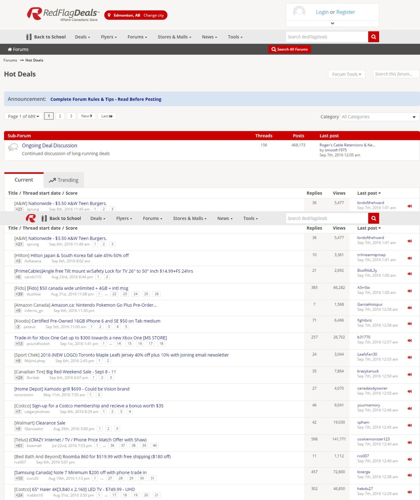
Task: Open the Forum Tools menu
Action: (346, 74)
